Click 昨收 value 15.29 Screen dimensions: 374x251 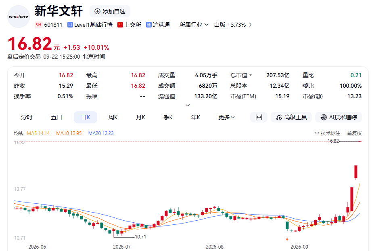tap(66, 86)
